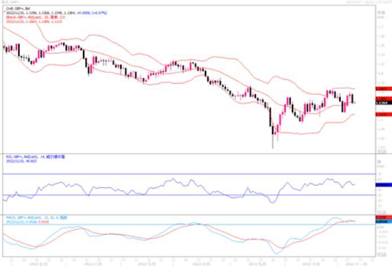Click the black current price tag 1.1364
Image resolution: width=392 pixels, height=266 pixels.
click(x=381, y=103)
